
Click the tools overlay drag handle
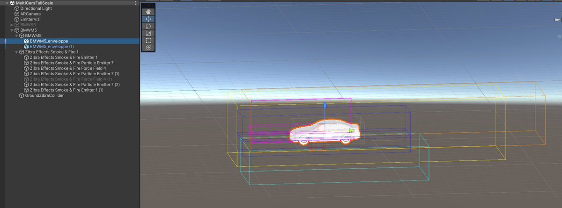pos(148,5)
